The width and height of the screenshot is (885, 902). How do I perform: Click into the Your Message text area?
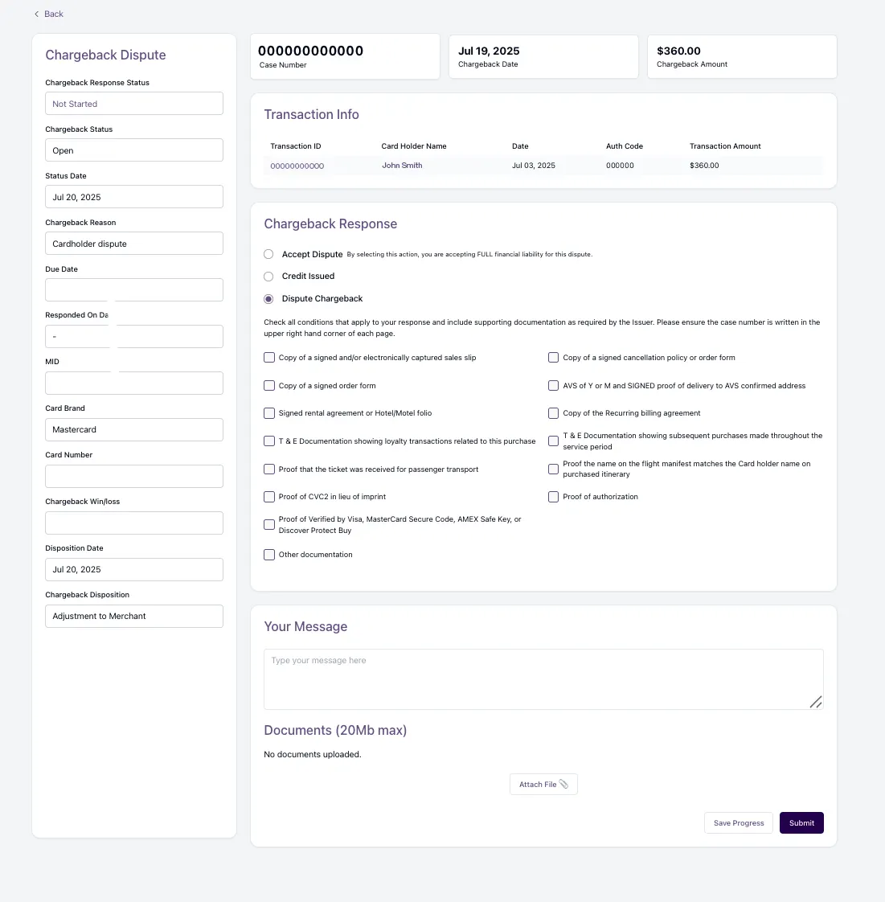click(543, 679)
